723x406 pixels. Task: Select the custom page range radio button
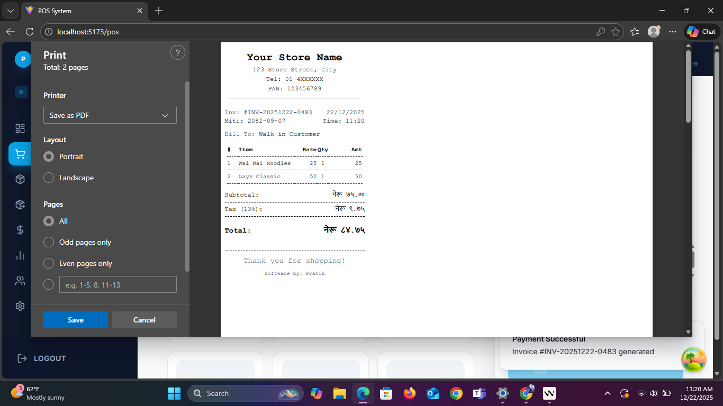pos(49,284)
